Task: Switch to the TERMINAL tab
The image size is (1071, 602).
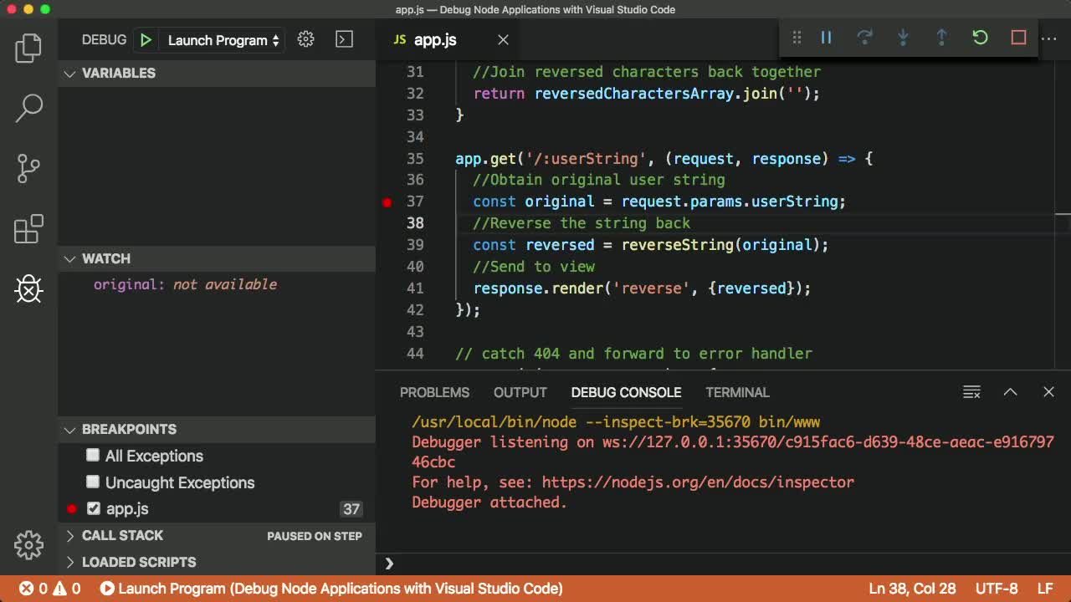Action: pyautogui.click(x=737, y=392)
